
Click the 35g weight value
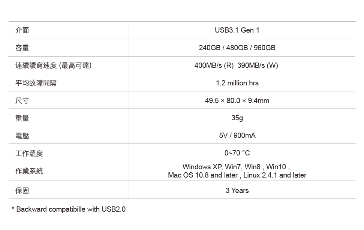(x=237, y=118)
